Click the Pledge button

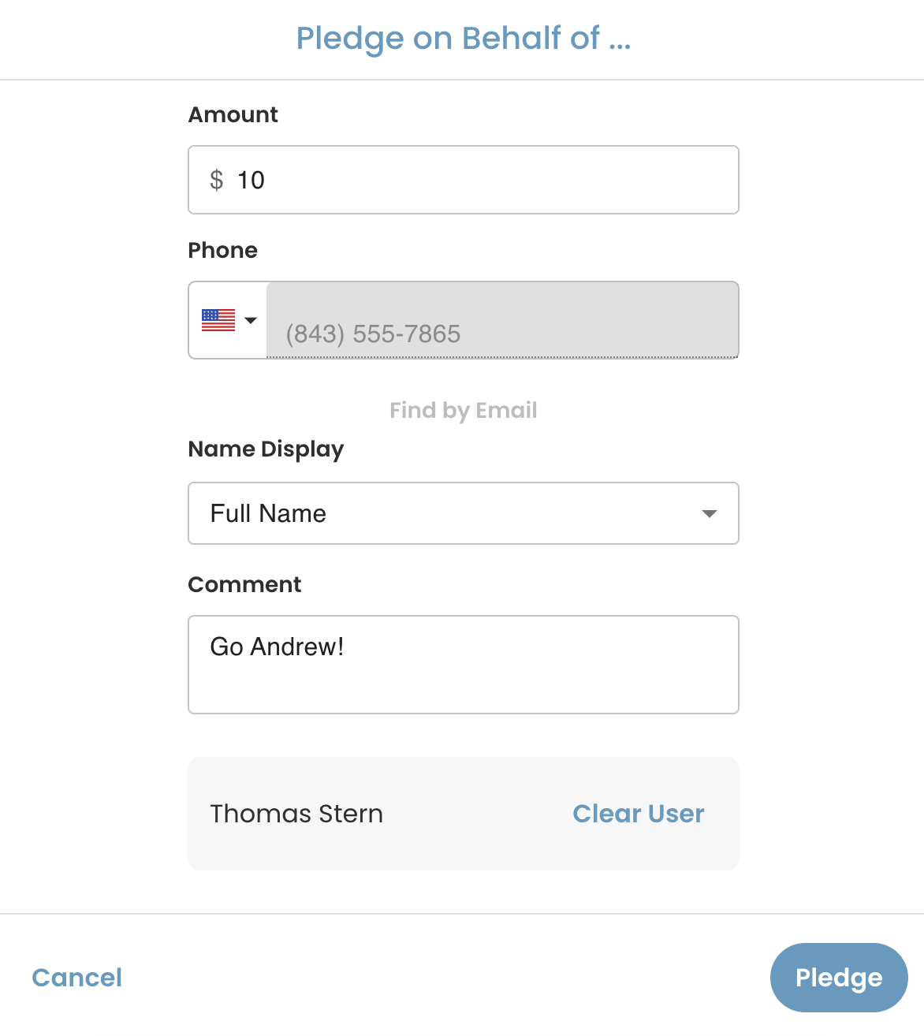coord(839,978)
